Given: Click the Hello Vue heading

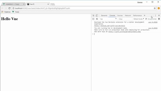Looking at the screenshot, I should tap(10, 19).
